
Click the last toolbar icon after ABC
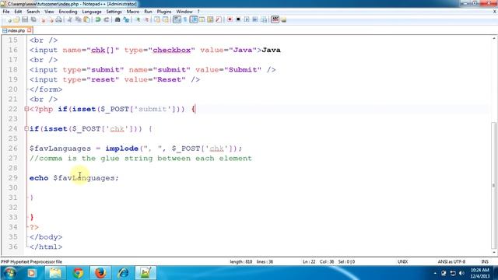point(283,19)
